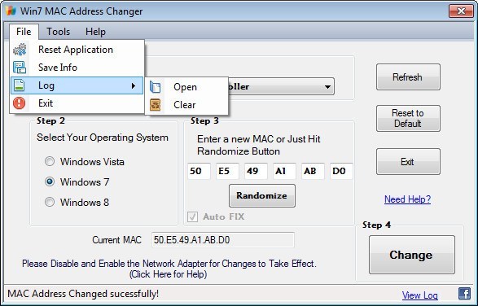
Task: Click 'MAC Address Changed sucessfully!' status text
Action: coord(83,294)
